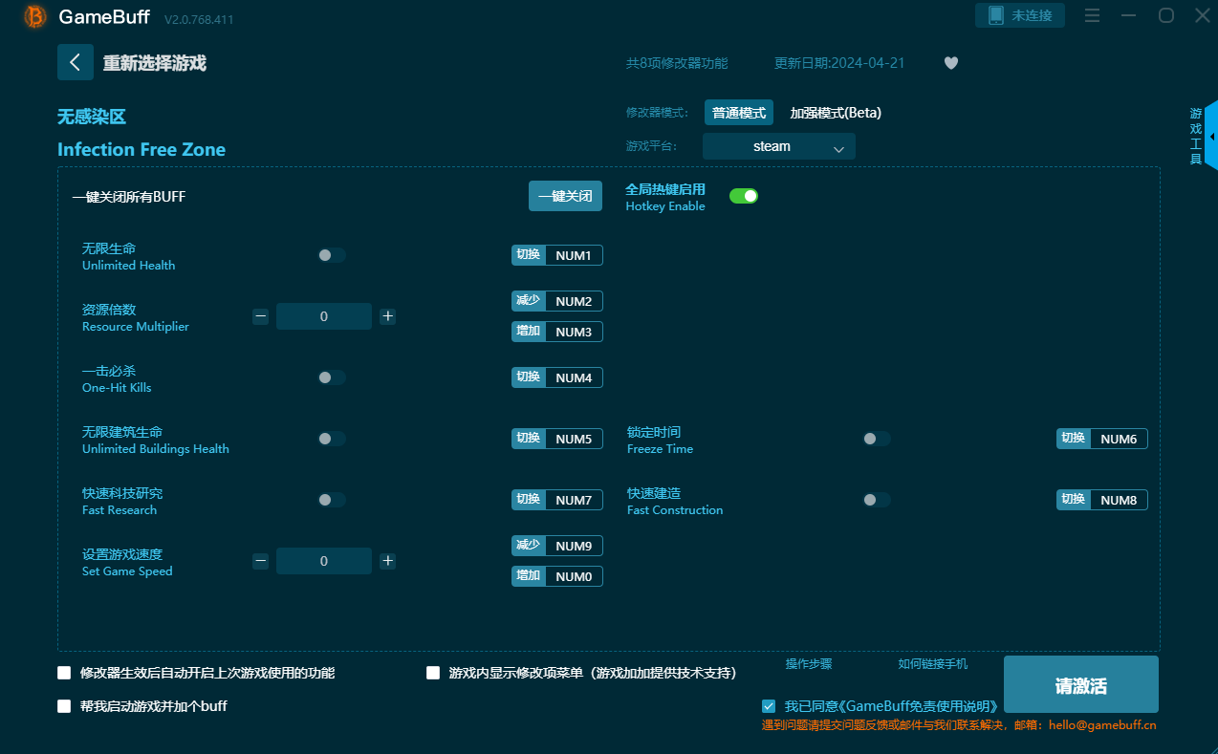Select 普通模式 trainer mode

739,113
